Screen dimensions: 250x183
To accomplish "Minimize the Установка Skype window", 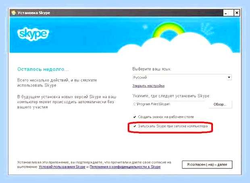I will point(226,13).
